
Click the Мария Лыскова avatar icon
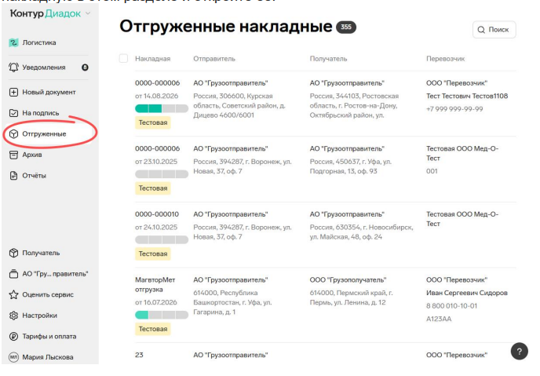tap(13, 357)
